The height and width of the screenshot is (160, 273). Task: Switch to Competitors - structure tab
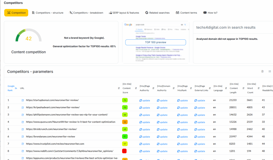(x=47, y=13)
